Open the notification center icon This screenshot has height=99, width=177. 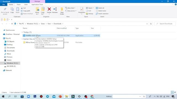point(173,97)
